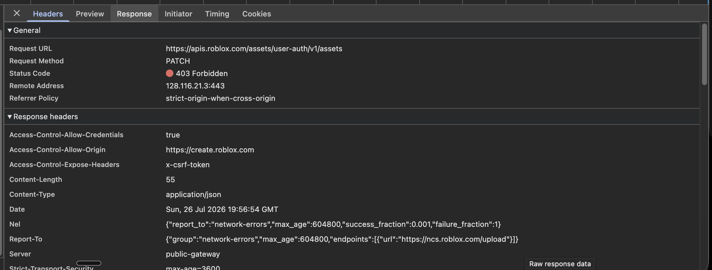This screenshot has height=270, width=712.
Task: Click the Access-Control-Allow-Credentials header name
Action: point(66,135)
